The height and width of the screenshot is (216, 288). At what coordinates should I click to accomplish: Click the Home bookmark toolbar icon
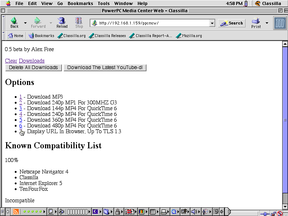click(10, 36)
